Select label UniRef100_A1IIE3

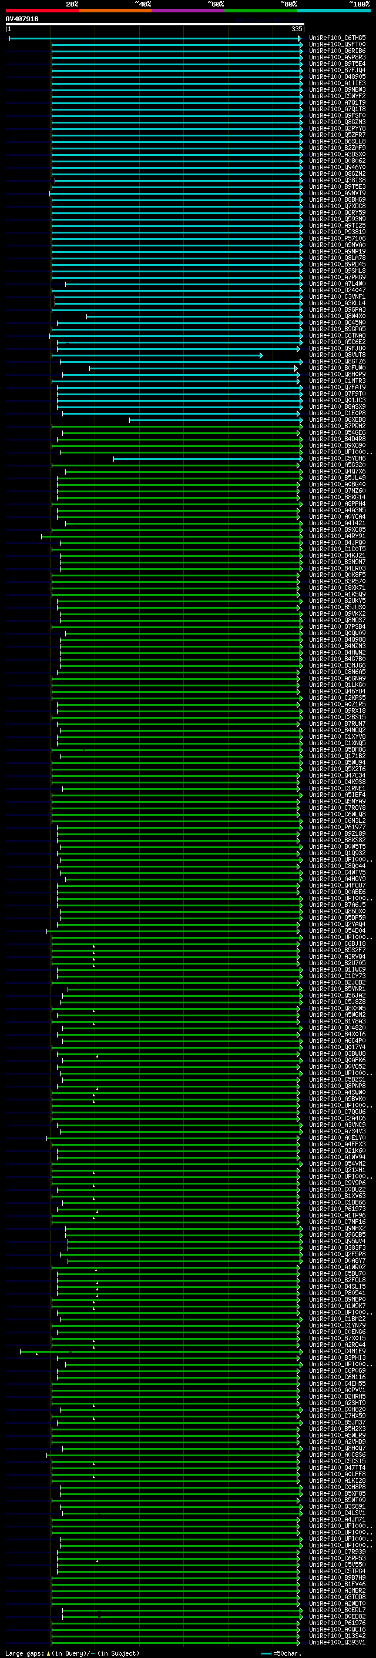337,83
